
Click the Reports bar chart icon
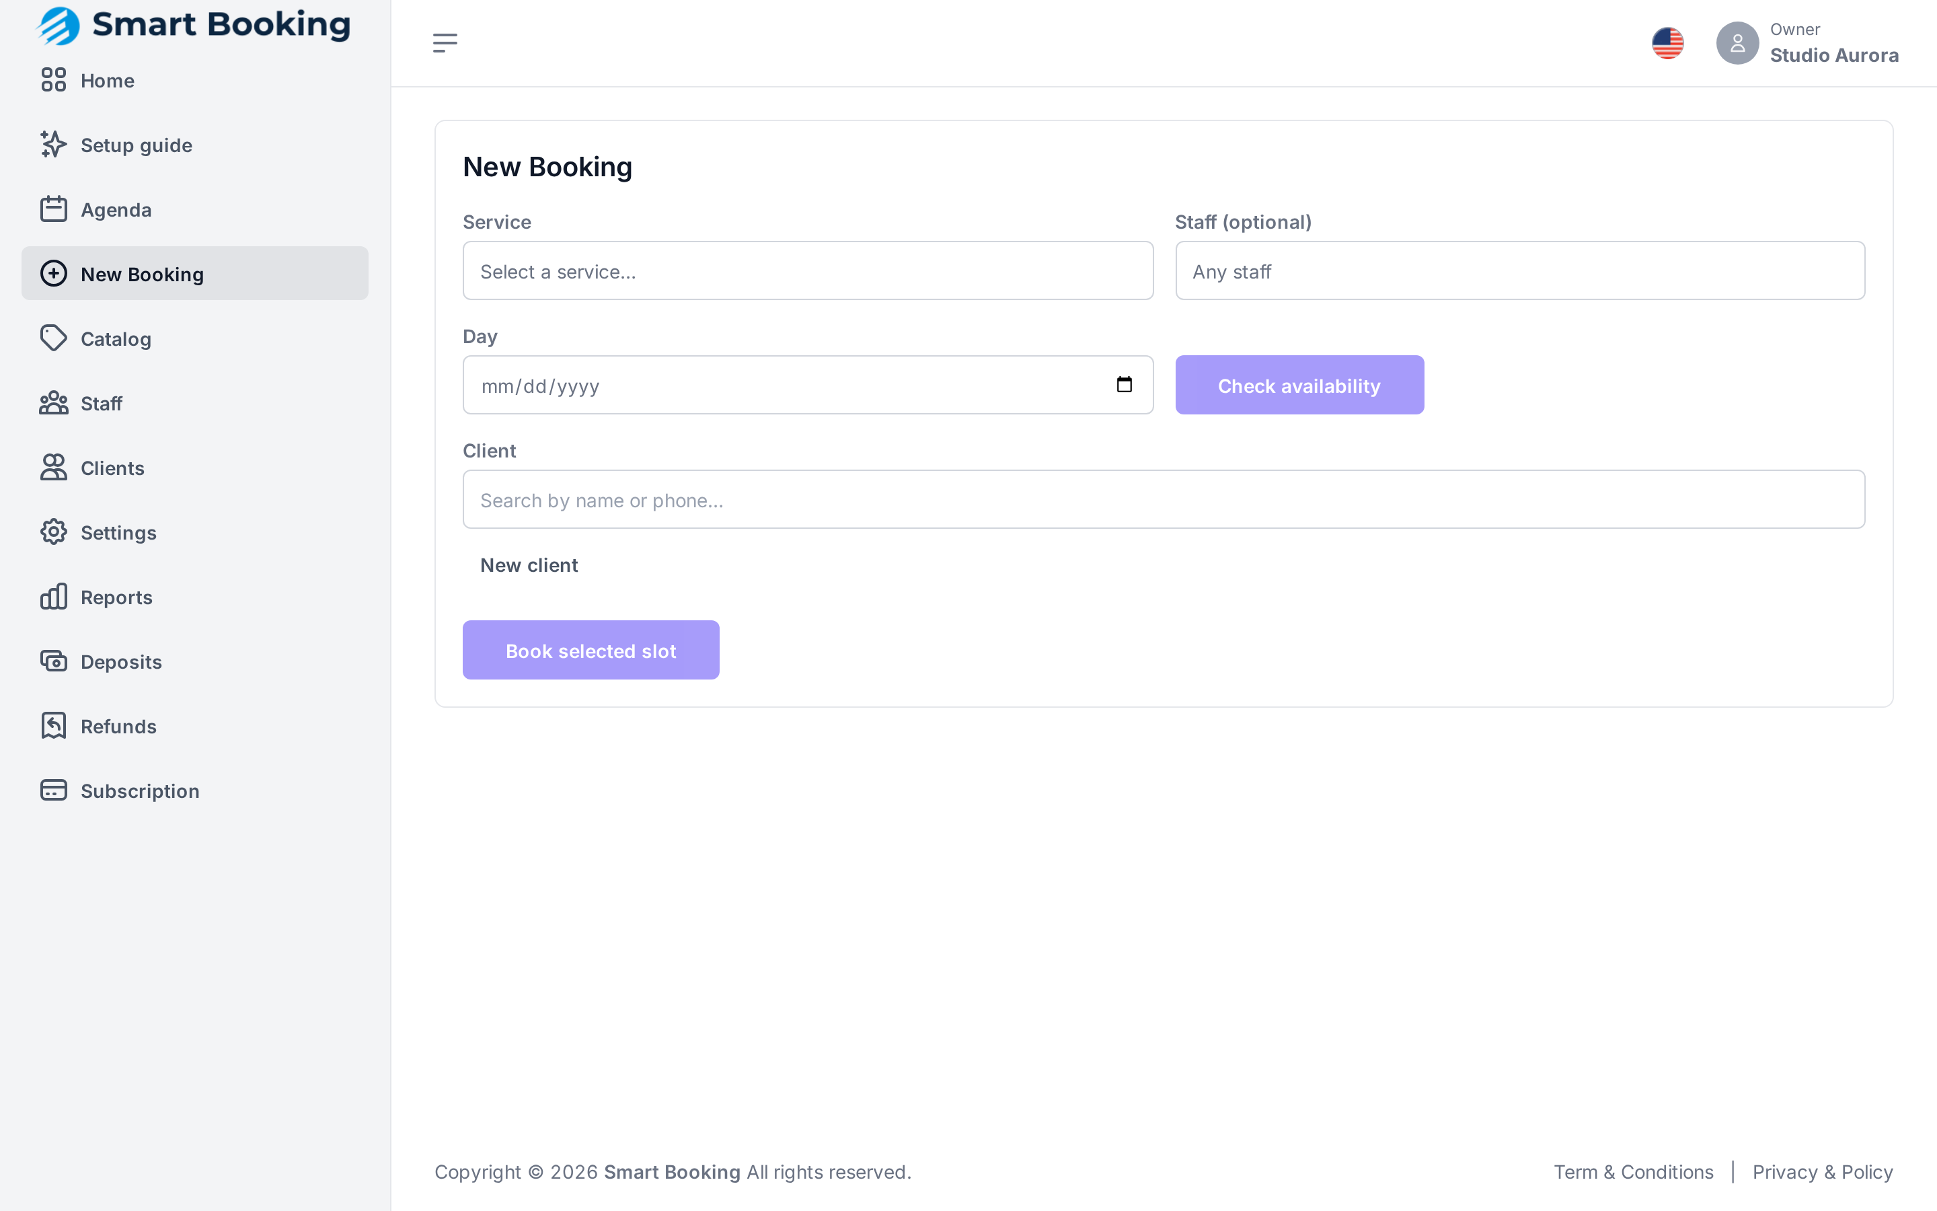tap(54, 597)
